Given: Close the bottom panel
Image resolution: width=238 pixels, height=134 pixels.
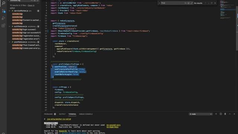Looking at the screenshot, I should [x=234, y=114].
